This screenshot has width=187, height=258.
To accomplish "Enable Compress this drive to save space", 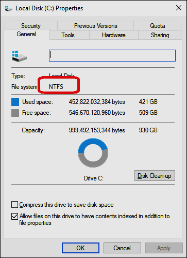I will pos(14,205).
